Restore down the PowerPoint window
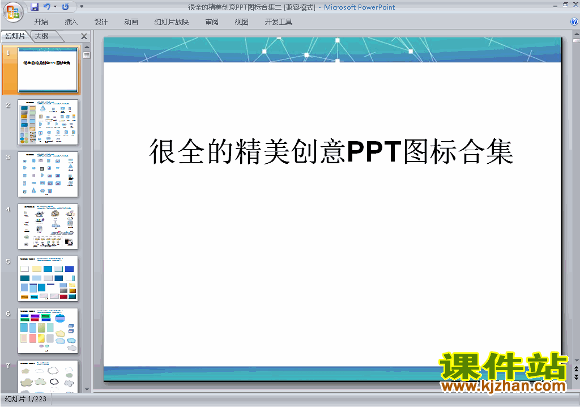This screenshot has width=580, height=407. click(x=565, y=5)
